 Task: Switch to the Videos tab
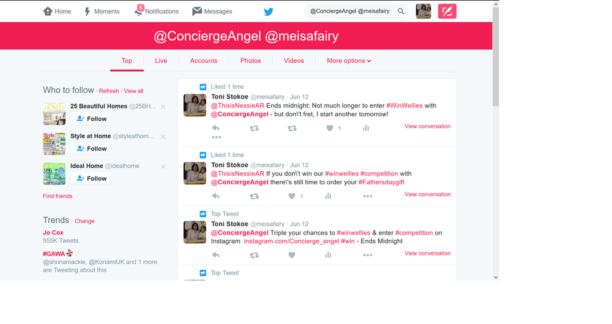tap(294, 61)
